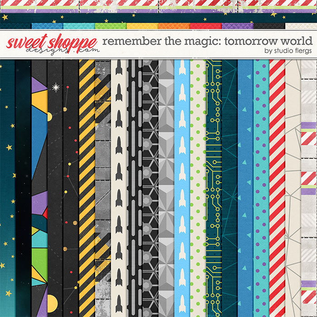Image resolution: width=317 pixels, height=317 pixels.
Task: Select the colorful geometric stained-glass paper
Action: 39,188
